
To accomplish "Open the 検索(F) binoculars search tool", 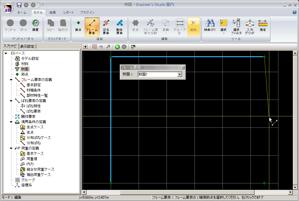I will [x=210, y=25].
